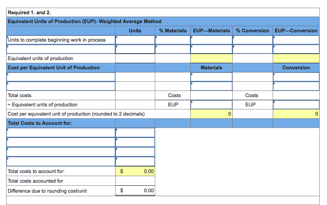Viewport: 327px width, 205px height.
Task: Select Conversion EUP divisor cell in ÷ Equivalent units row
Action: 296,104
